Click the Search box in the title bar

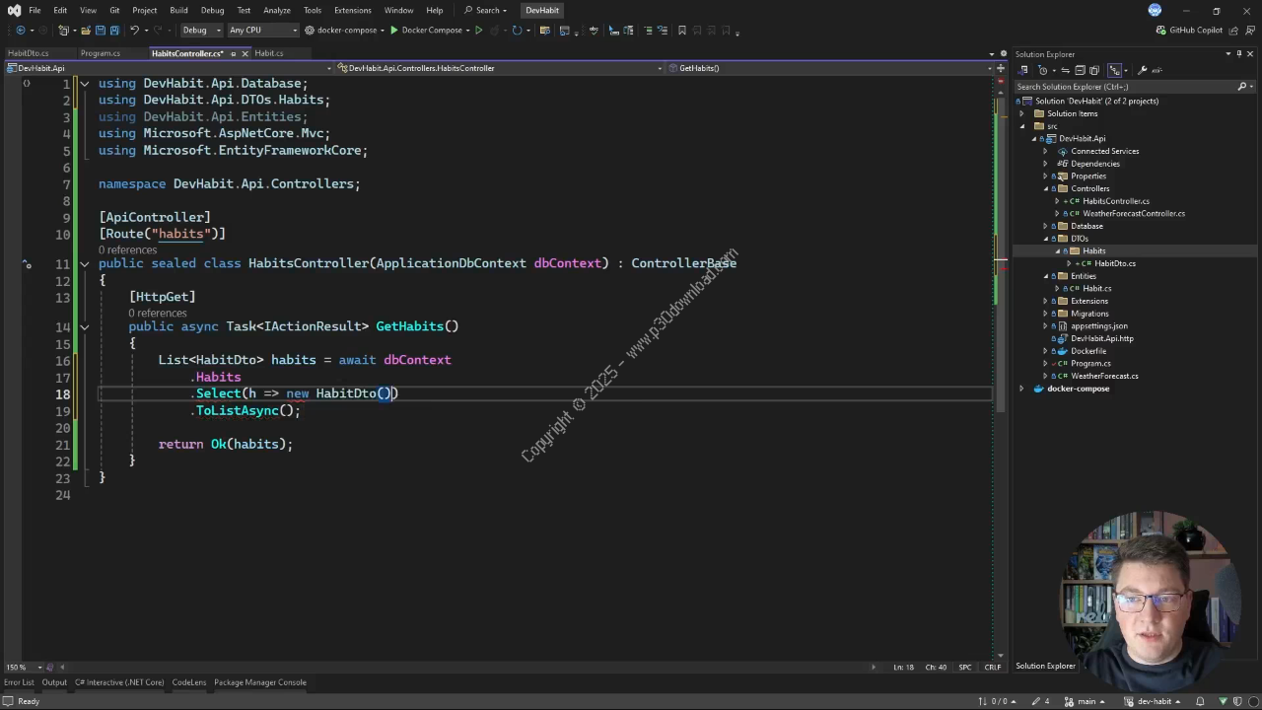pos(485,10)
